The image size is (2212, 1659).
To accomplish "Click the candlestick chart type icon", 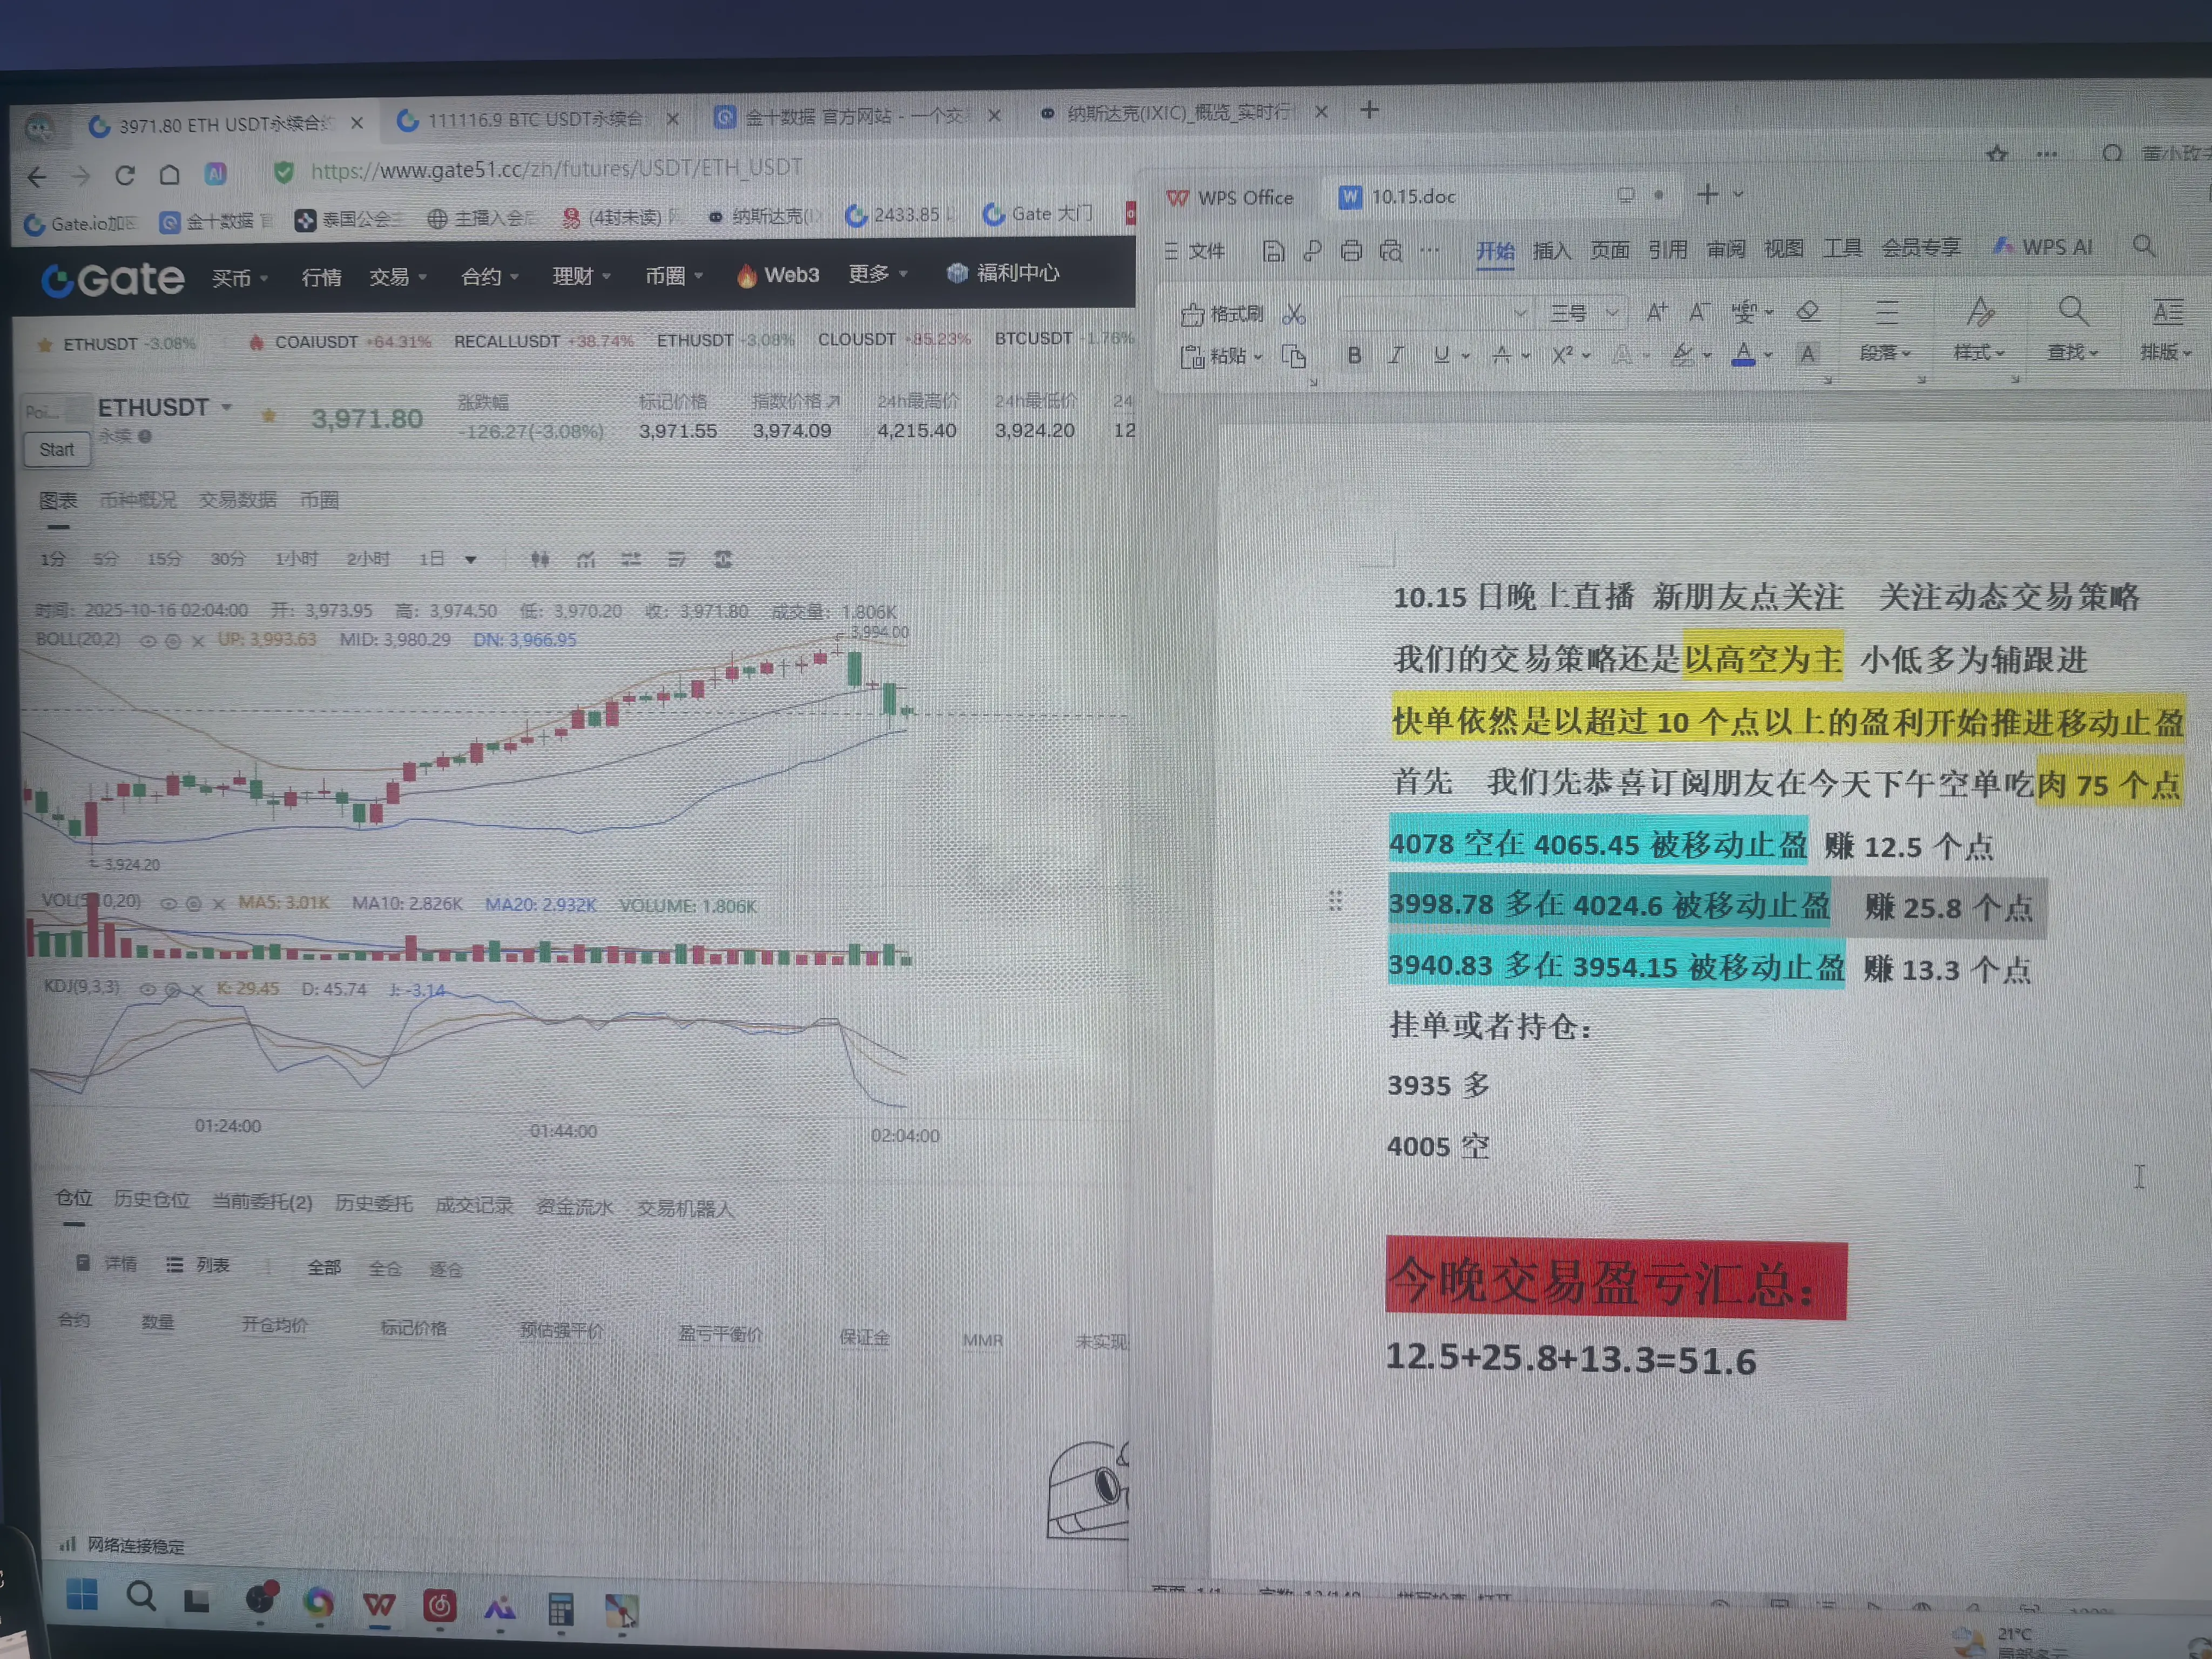I will (x=540, y=559).
